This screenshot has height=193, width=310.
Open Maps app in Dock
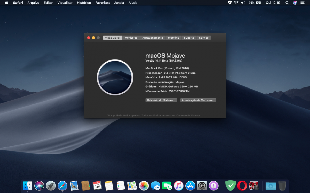pyautogui.click(x=132, y=186)
